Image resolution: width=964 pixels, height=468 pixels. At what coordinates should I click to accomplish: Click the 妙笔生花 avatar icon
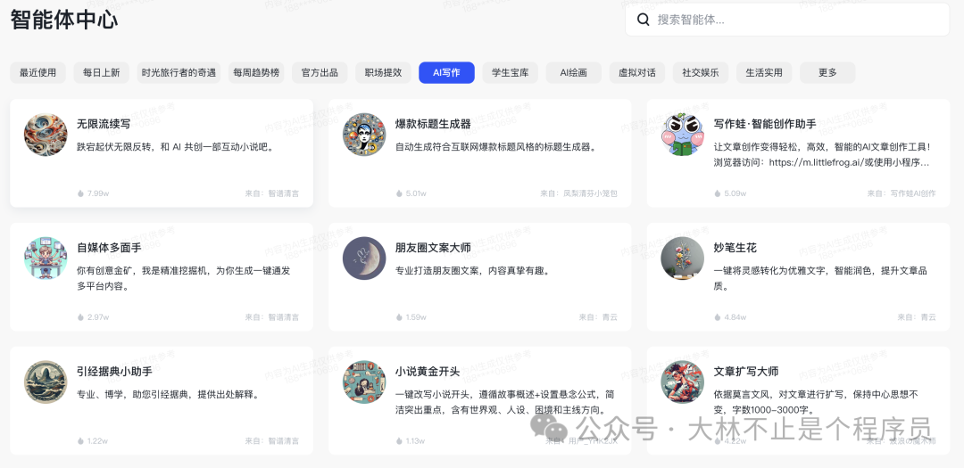click(x=683, y=259)
